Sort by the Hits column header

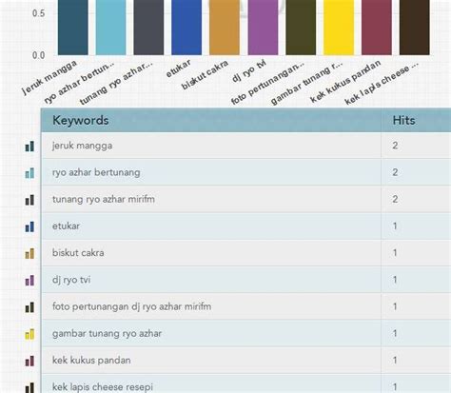[x=416, y=120]
